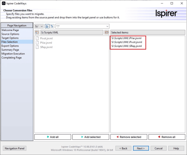Click the S:/Scripts/XML path field
The height and width of the screenshot is (155, 187).
coord(72,32)
